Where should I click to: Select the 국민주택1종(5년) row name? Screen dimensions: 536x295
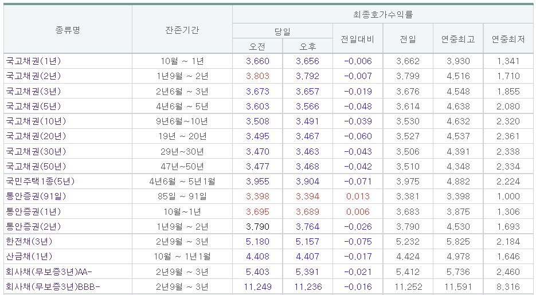tap(40, 182)
